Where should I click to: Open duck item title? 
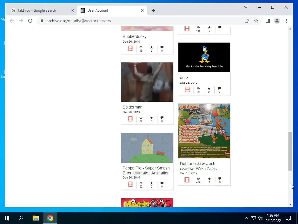[x=184, y=78]
